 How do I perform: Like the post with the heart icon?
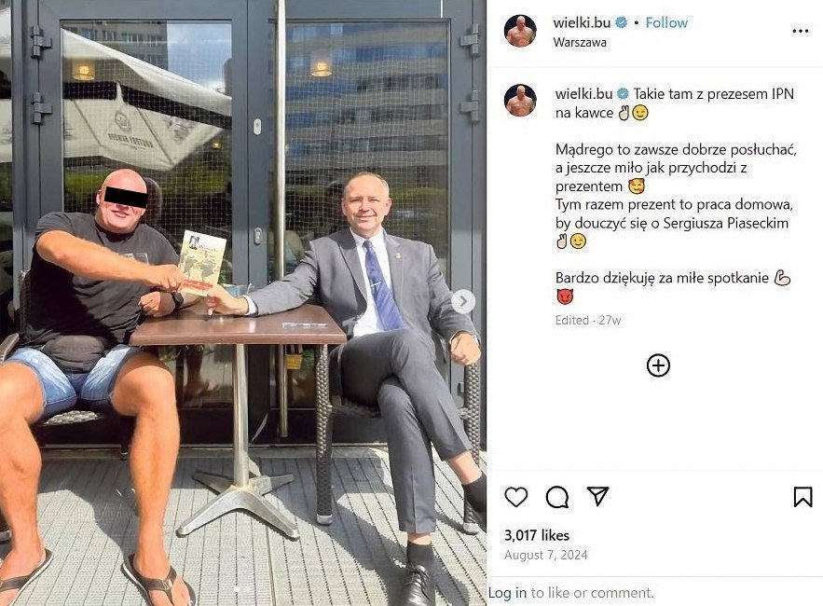click(515, 497)
